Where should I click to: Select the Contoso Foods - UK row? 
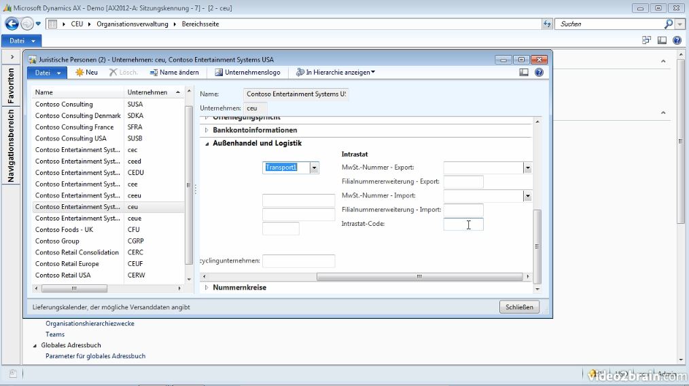[109, 230]
